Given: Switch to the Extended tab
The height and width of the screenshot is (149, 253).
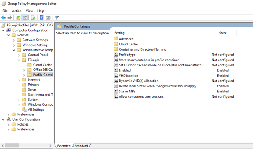Looking at the screenshot, I should 64,146.
